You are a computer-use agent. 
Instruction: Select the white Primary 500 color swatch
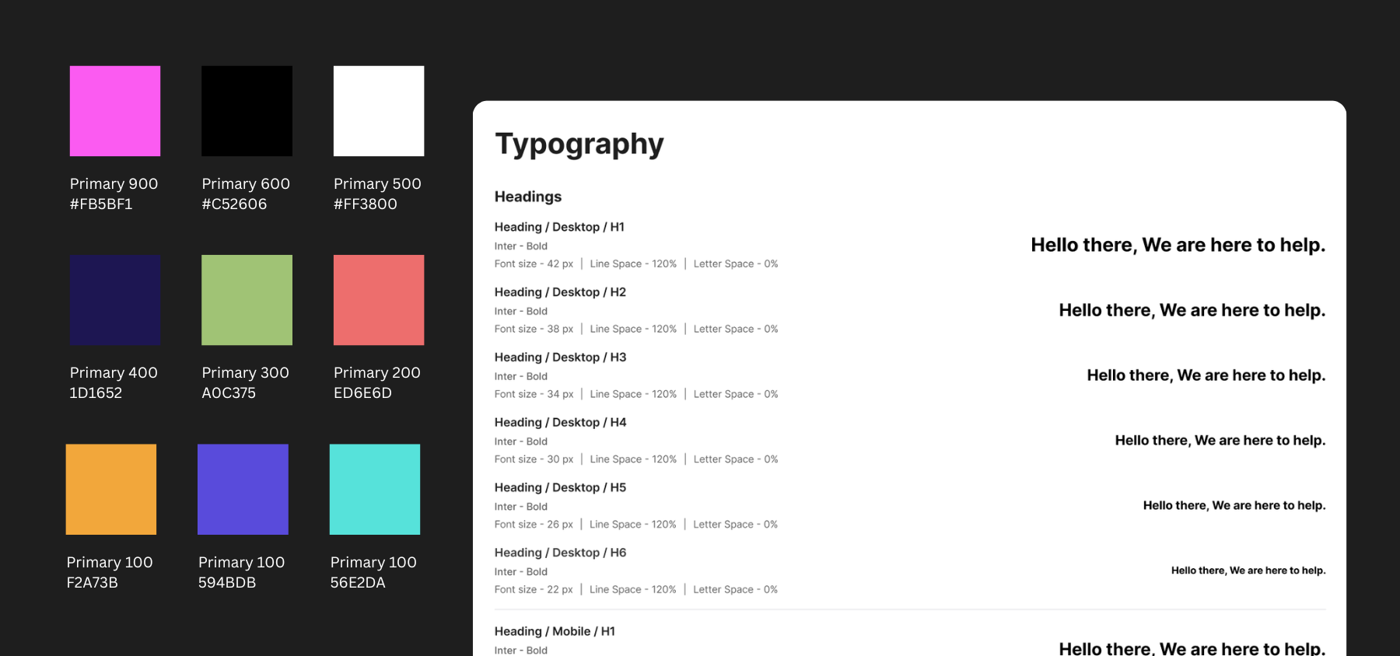tap(379, 111)
